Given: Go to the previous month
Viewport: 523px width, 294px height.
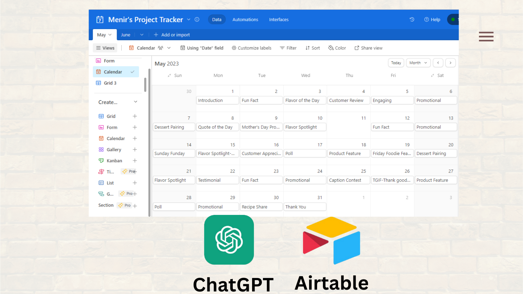Looking at the screenshot, I should coord(438,63).
